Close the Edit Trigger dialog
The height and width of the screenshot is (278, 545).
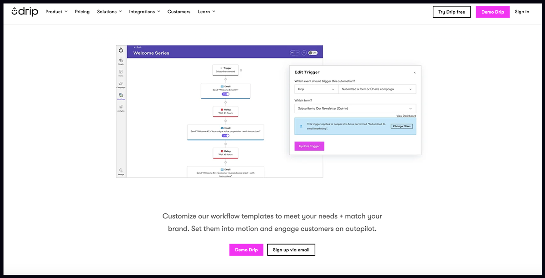414,72
